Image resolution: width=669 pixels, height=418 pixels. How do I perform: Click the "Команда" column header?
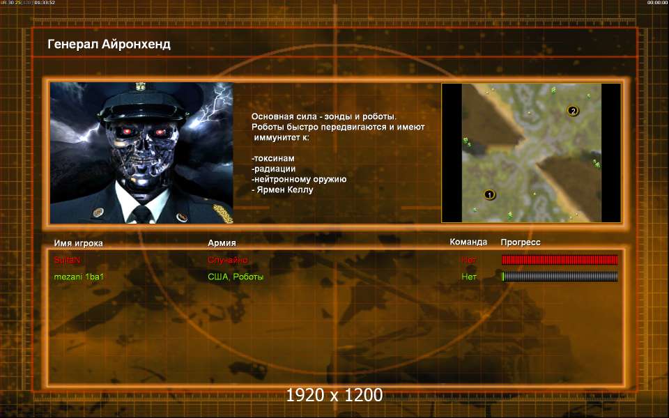(x=468, y=242)
